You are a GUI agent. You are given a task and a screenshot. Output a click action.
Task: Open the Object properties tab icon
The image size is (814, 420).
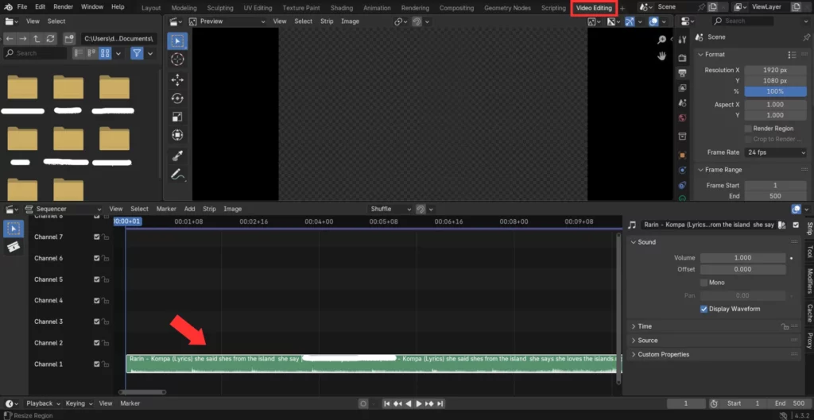click(x=682, y=155)
